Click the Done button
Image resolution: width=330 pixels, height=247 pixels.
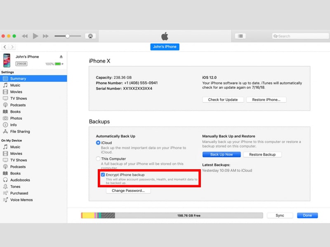click(x=307, y=215)
